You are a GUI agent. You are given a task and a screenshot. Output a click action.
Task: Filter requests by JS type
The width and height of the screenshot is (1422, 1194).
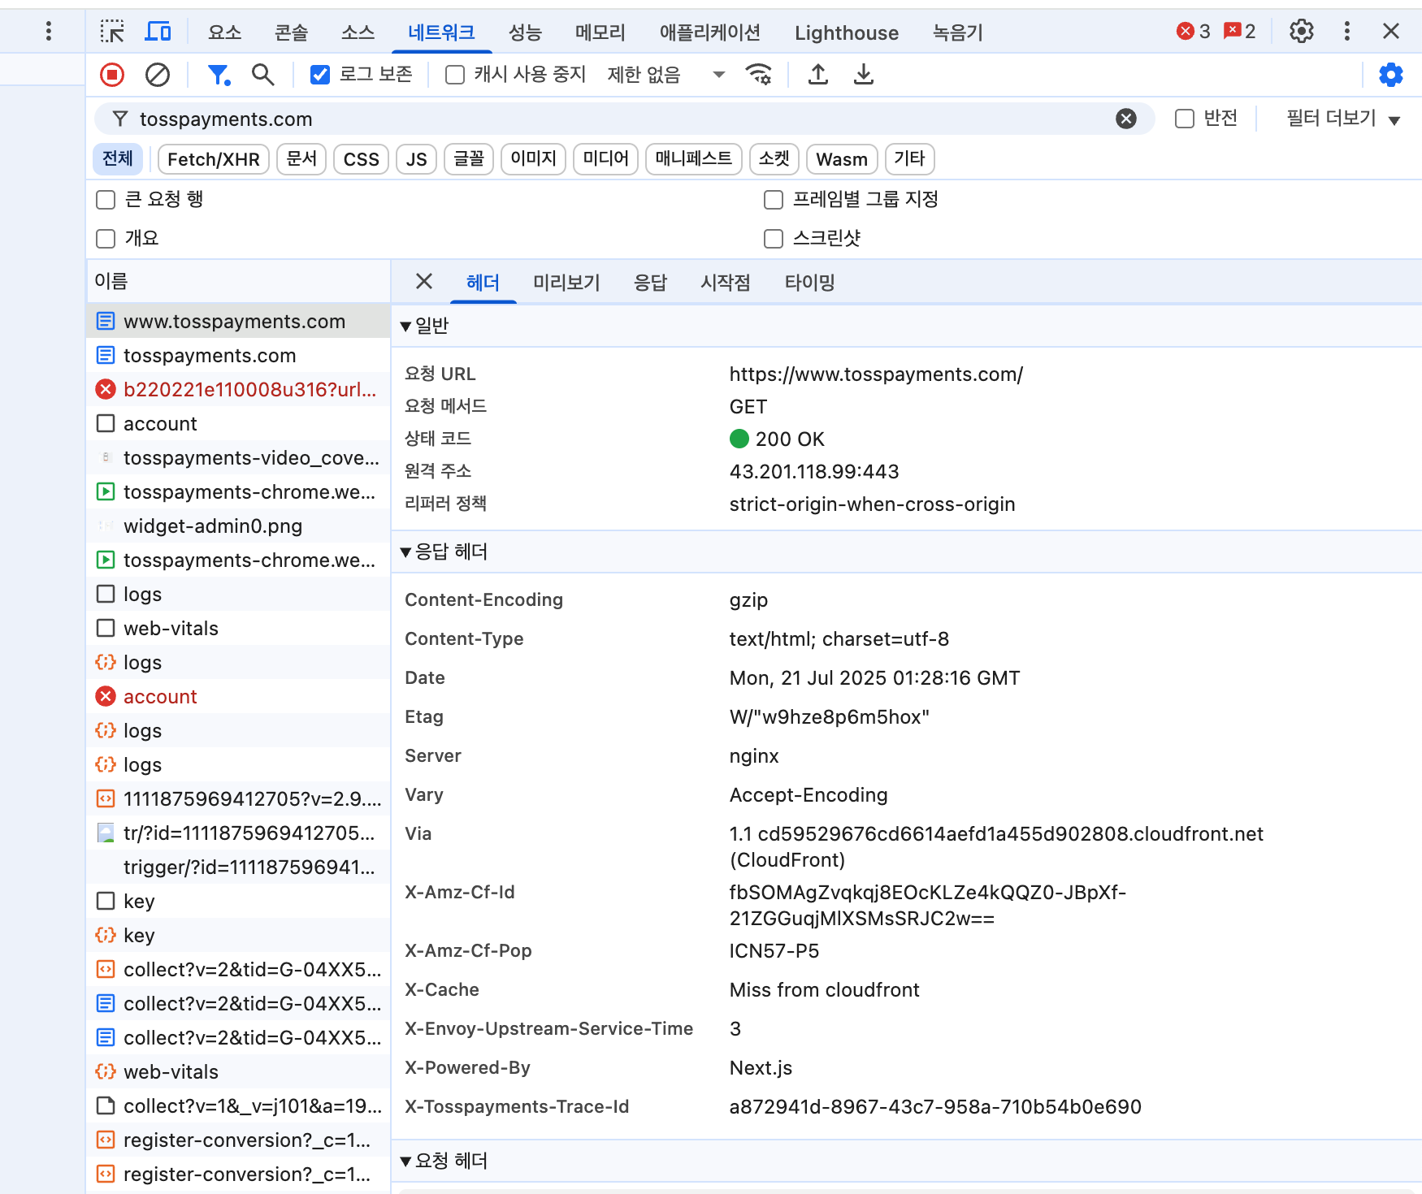click(417, 159)
